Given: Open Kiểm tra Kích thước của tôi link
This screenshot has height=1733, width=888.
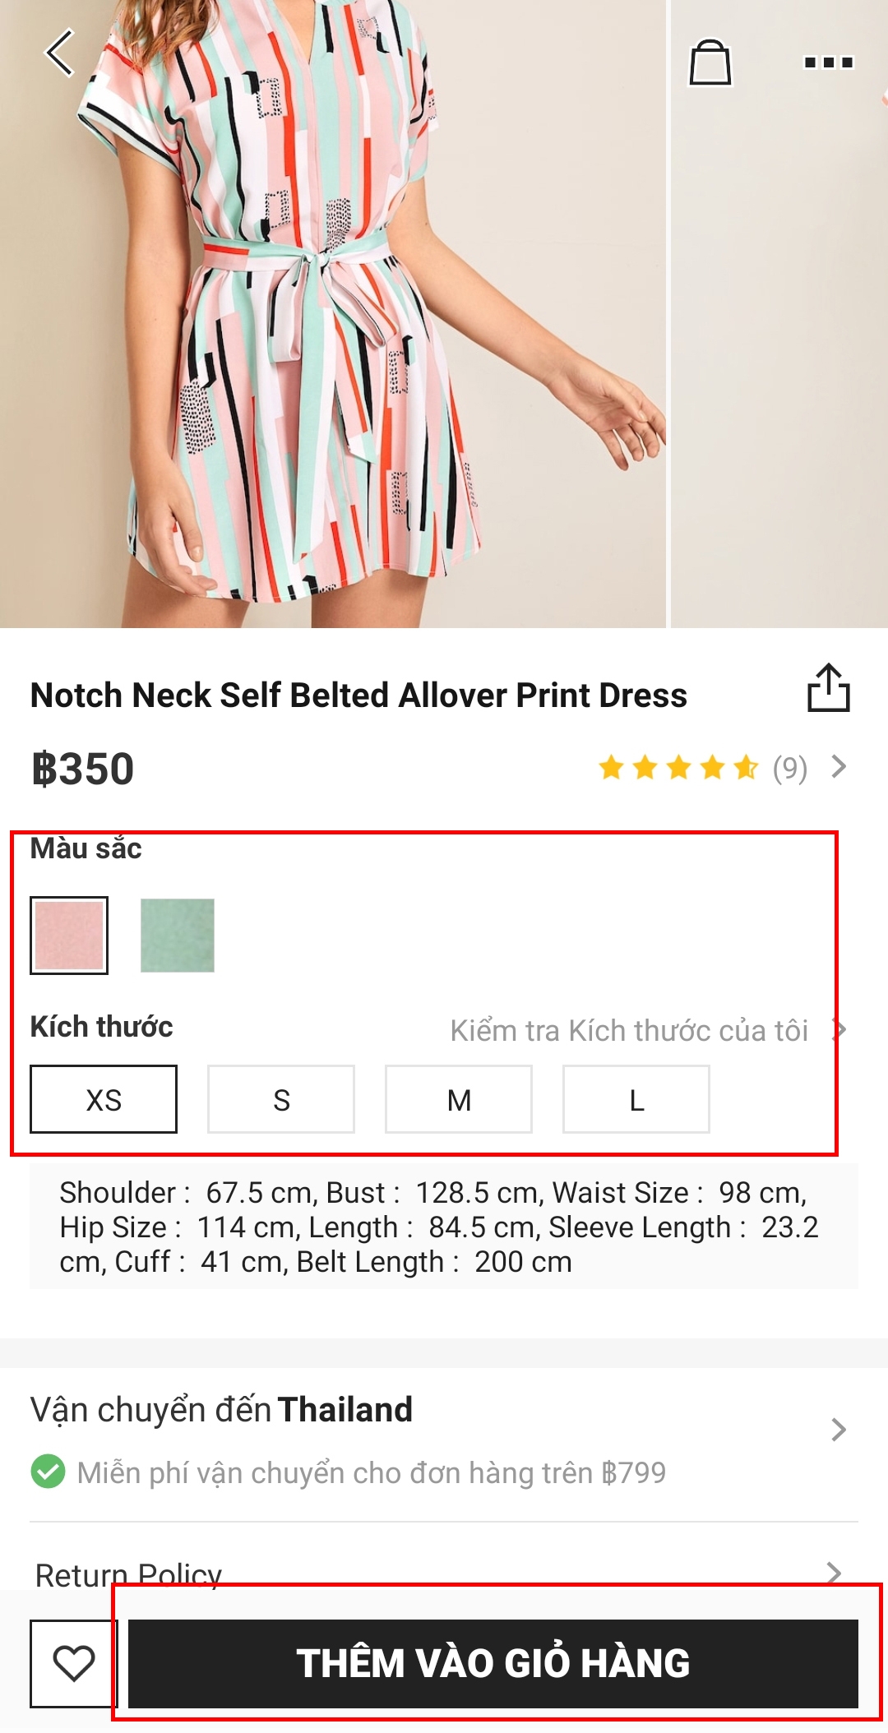Looking at the screenshot, I should pyautogui.click(x=630, y=1030).
